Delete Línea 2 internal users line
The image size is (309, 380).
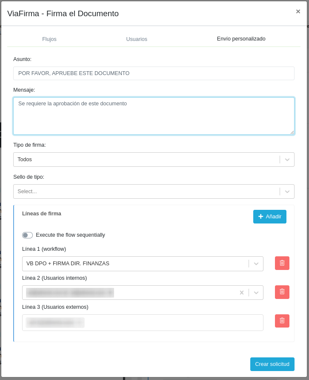click(x=282, y=292)
